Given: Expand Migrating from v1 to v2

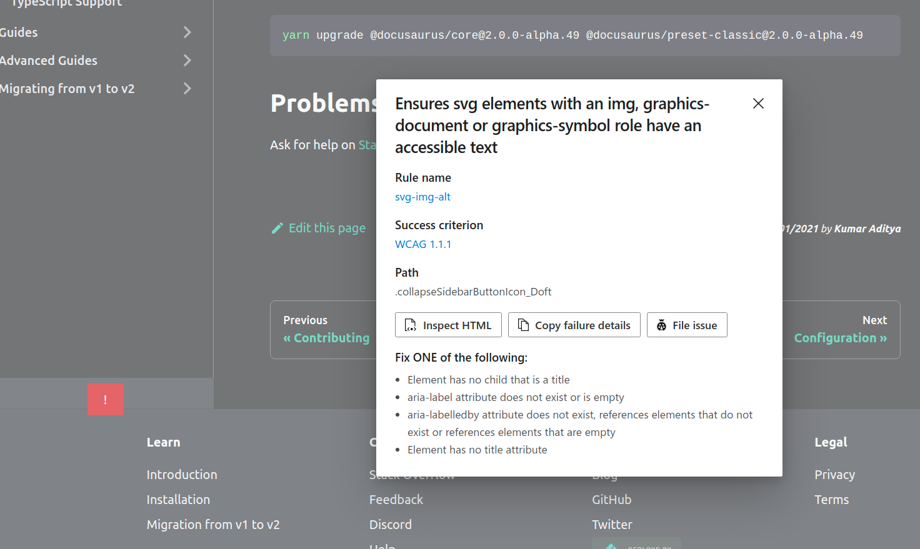Looking at the screenshot, I should click(x=186, y=88).
